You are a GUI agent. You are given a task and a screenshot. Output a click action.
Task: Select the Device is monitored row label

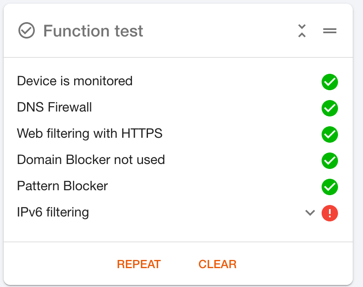75,81
